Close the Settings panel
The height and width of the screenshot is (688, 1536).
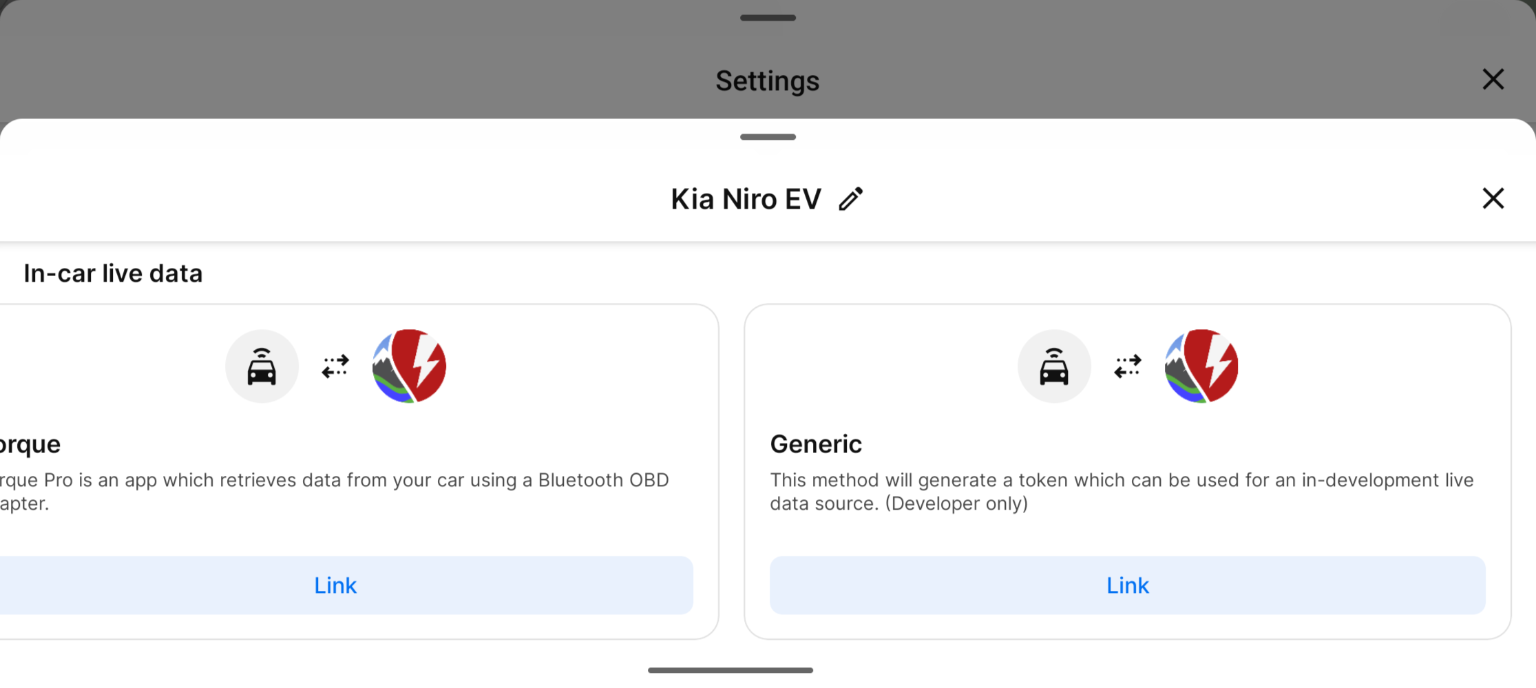1493,79
